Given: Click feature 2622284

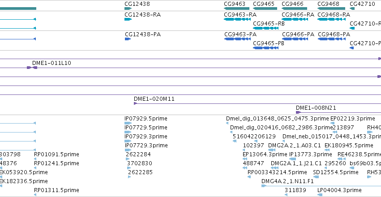Looking at the screenshot, I should (138, 154).
